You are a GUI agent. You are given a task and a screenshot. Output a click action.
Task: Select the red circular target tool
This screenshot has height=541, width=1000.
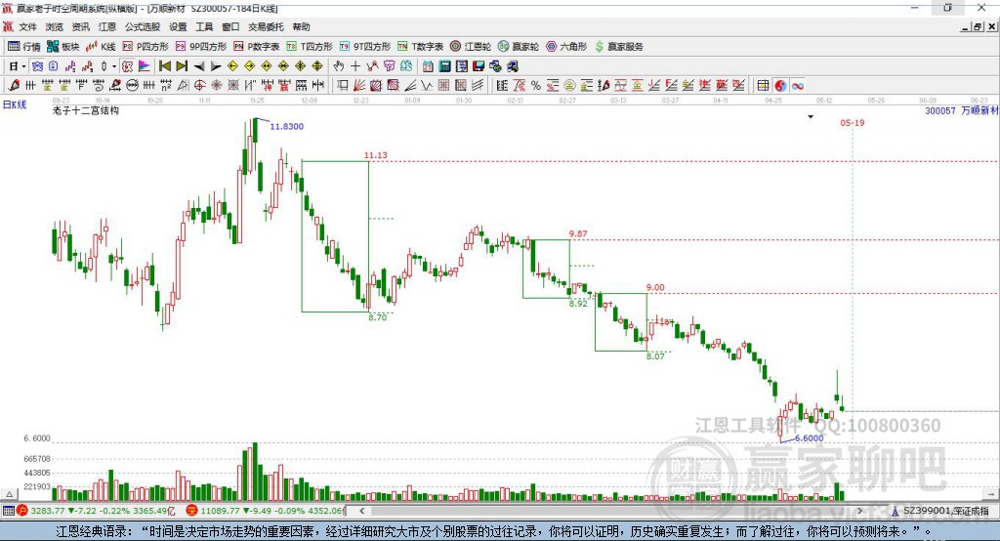[199, 86]
